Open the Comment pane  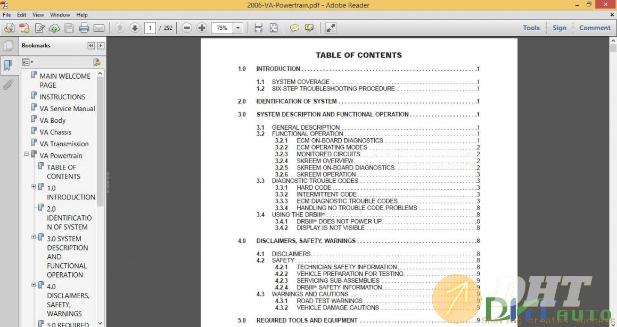pyautogui.click(x=595, y=28)
